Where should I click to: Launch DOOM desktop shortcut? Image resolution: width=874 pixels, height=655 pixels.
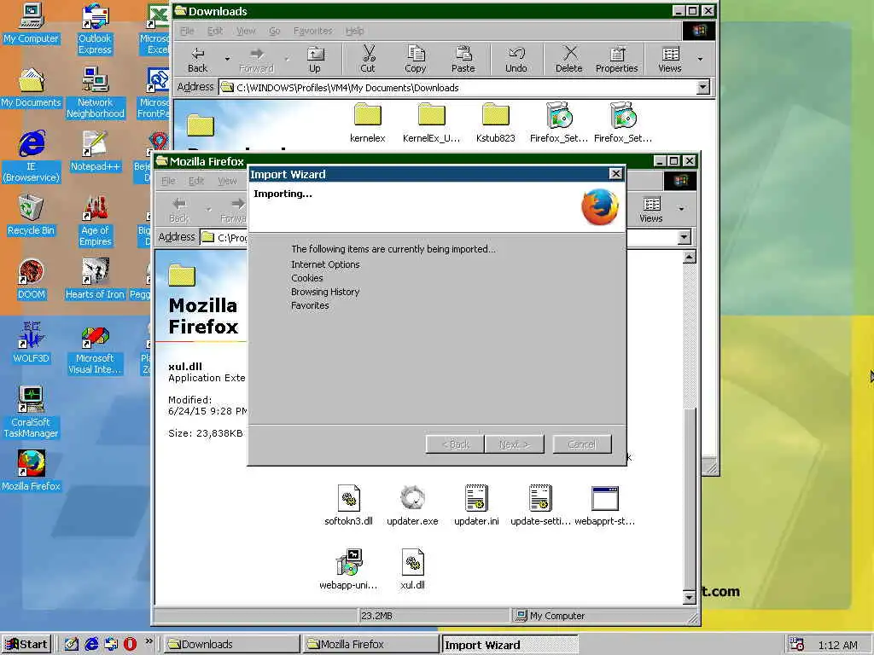point(32,280)
